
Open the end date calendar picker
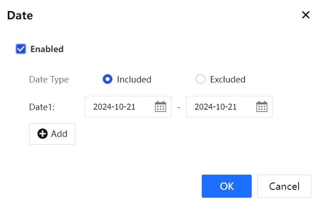coord(262,107)
